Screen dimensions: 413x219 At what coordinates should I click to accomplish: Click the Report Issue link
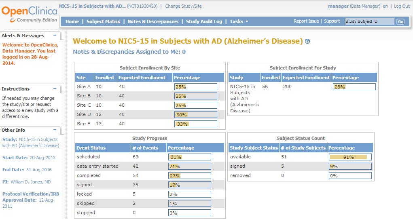coord(306,21)
